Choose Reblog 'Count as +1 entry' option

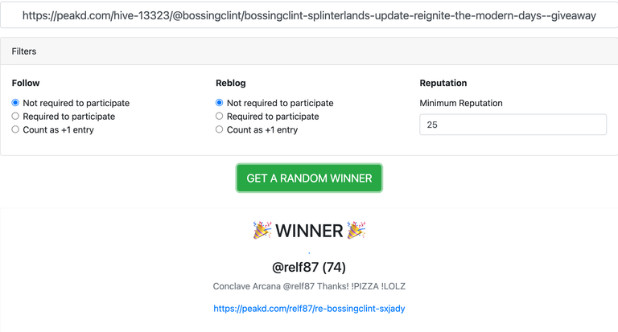(x=219, y=129)
